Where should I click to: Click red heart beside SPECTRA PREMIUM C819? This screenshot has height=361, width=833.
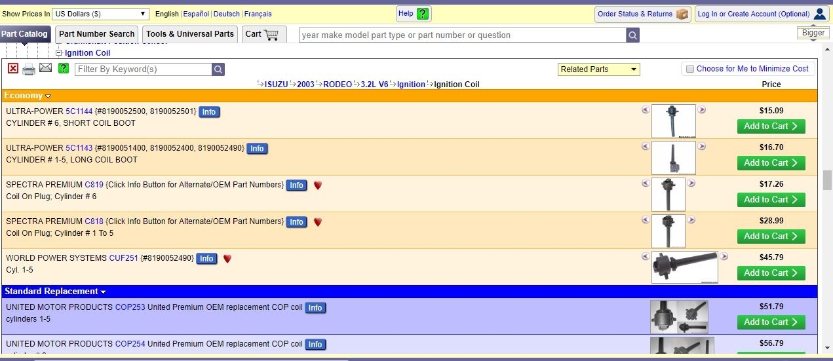point(318,185)
